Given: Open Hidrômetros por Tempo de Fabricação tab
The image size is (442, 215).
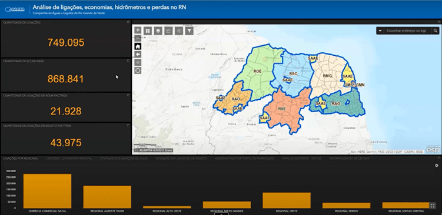Looking at the screenshot, I should [x=244, y=159].
